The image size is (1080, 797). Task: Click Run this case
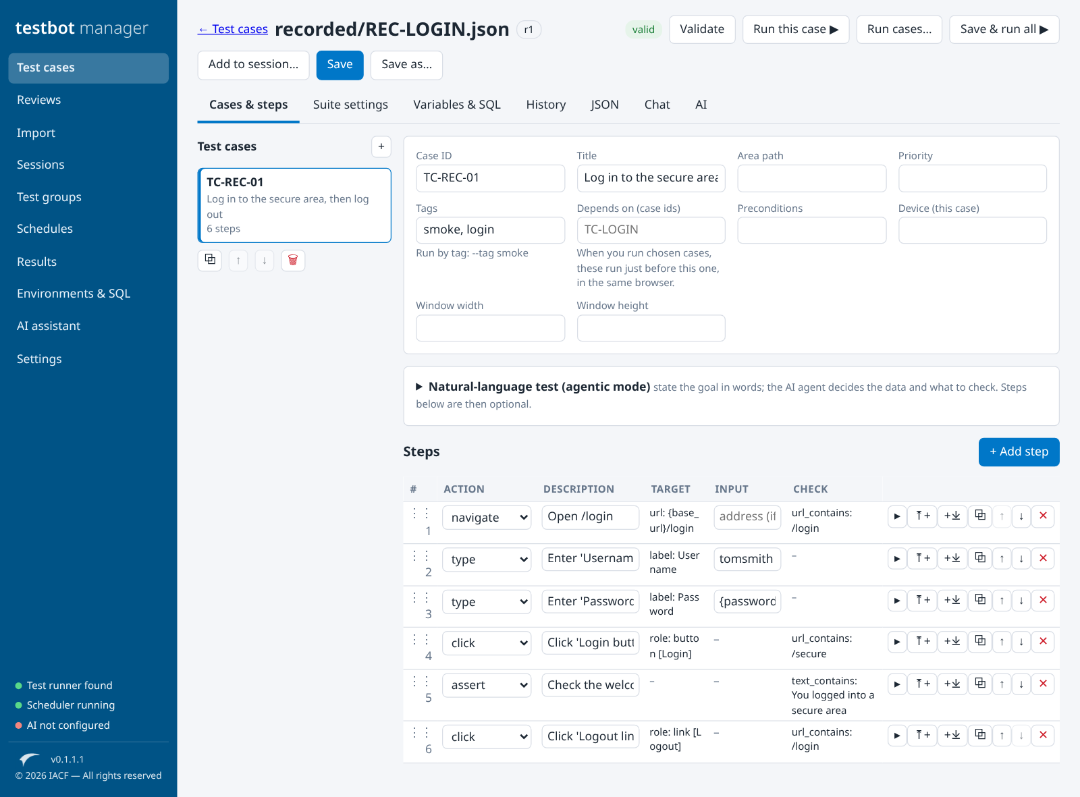pos(796,29)
